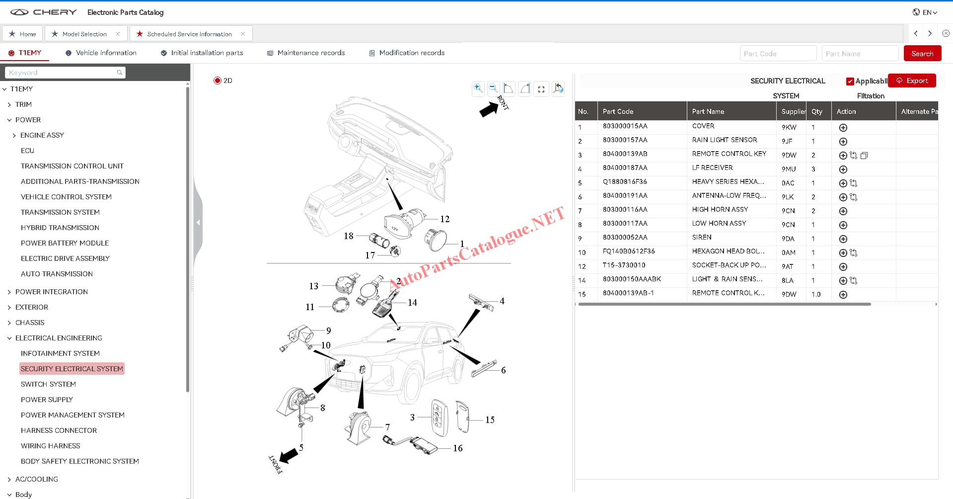Screen dimensions: 953x499
Task: Open replacement info for part 804000191AA
Action: coord(853,197)
